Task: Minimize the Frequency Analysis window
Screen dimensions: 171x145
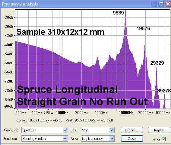Action: 154,4
